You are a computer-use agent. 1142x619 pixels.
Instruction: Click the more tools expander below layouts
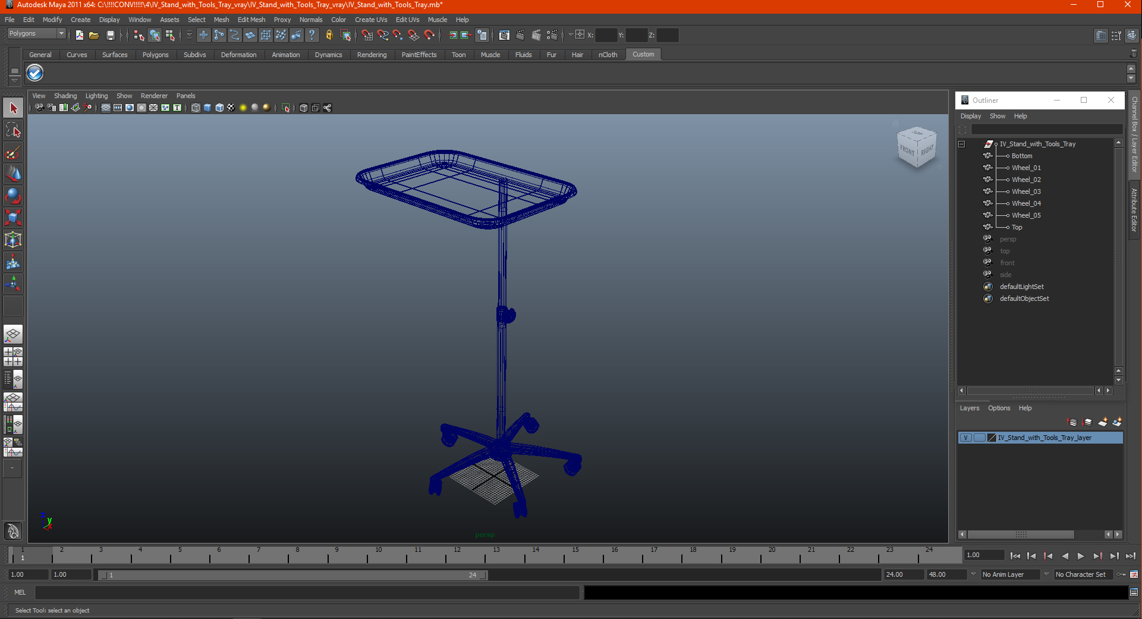click(x=12, y=469)
